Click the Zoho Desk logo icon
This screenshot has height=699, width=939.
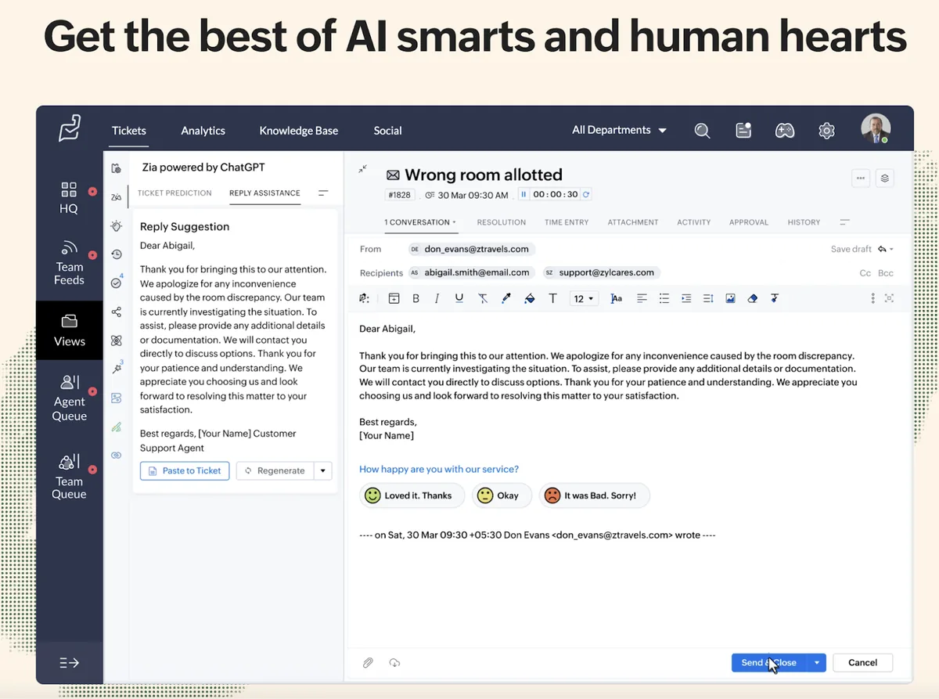pyautogui.click(x=70, y=128)
